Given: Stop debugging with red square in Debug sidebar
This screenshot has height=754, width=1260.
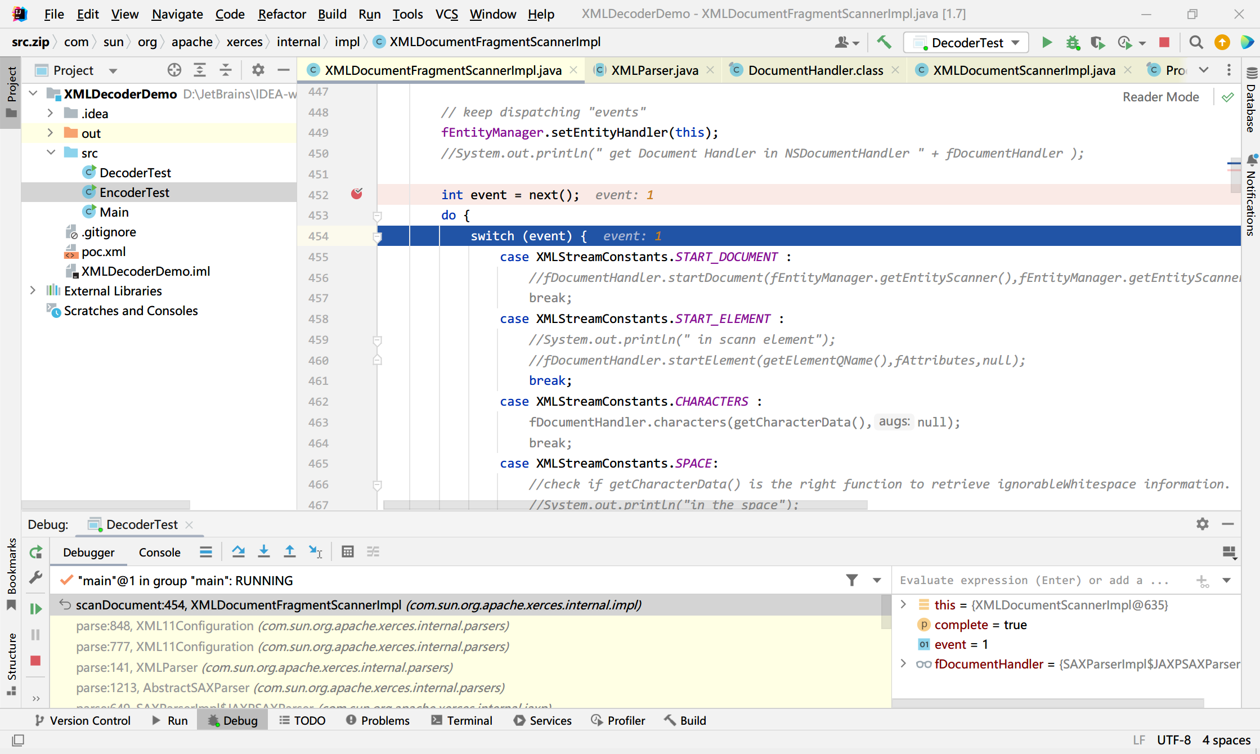Looking at the screenshot, I should coord(35,661).
